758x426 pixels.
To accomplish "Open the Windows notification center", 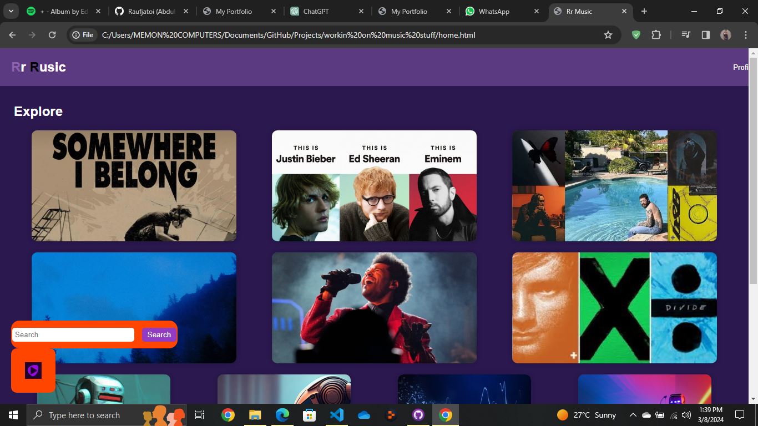I will click(739, 415).
